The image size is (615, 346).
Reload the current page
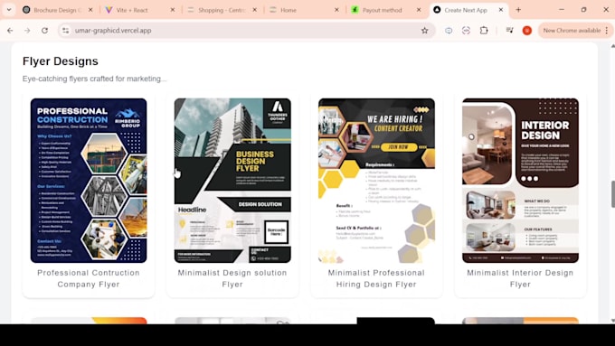44,30
